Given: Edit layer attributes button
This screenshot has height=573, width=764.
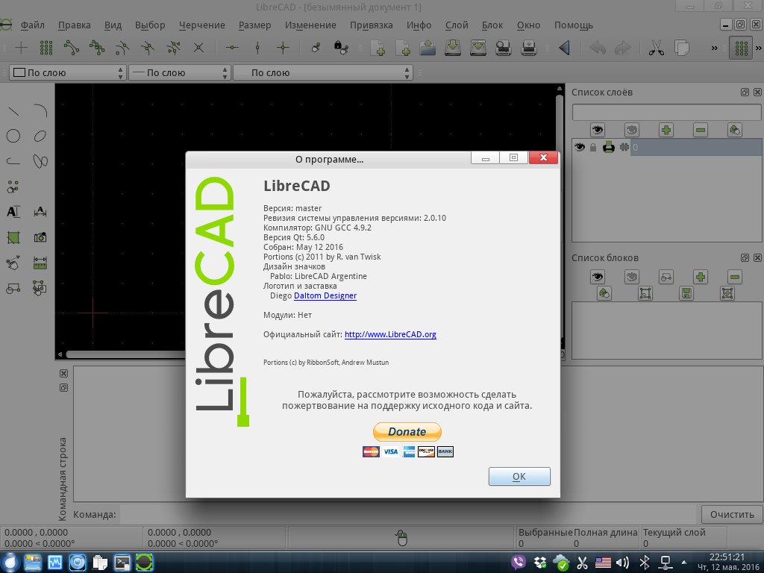Looking at the screenshot, I should click(735, 130).
